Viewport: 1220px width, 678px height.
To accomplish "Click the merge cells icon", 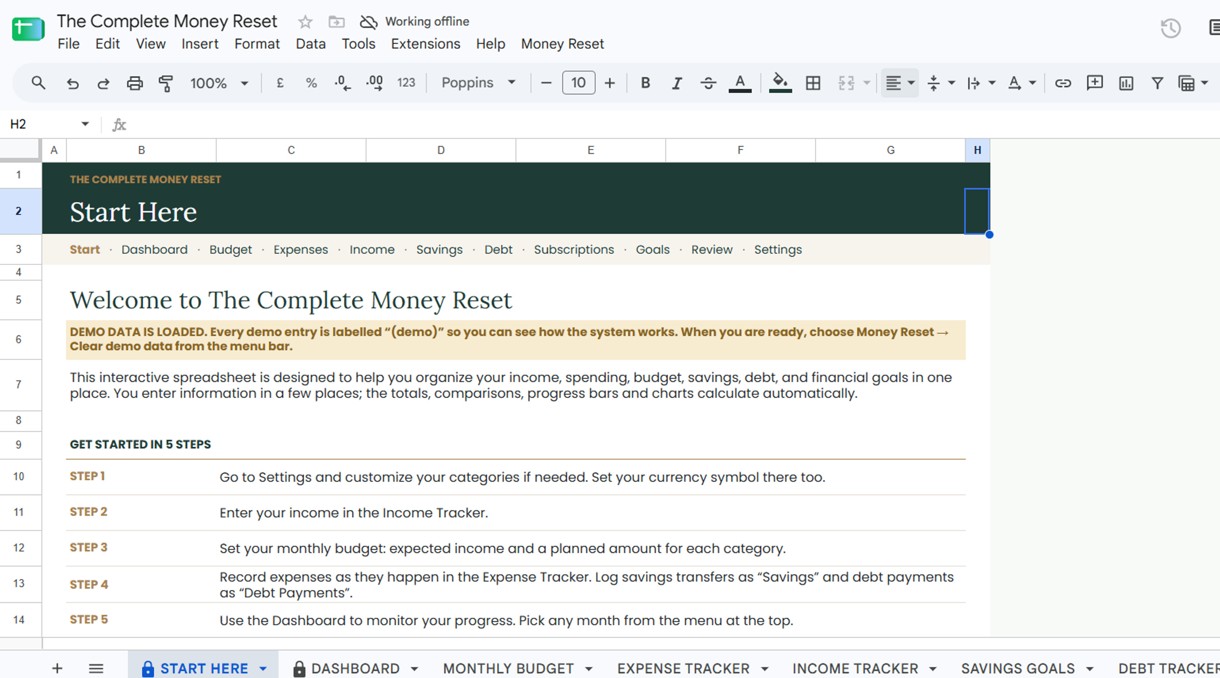I will click(x=846, y=83).
